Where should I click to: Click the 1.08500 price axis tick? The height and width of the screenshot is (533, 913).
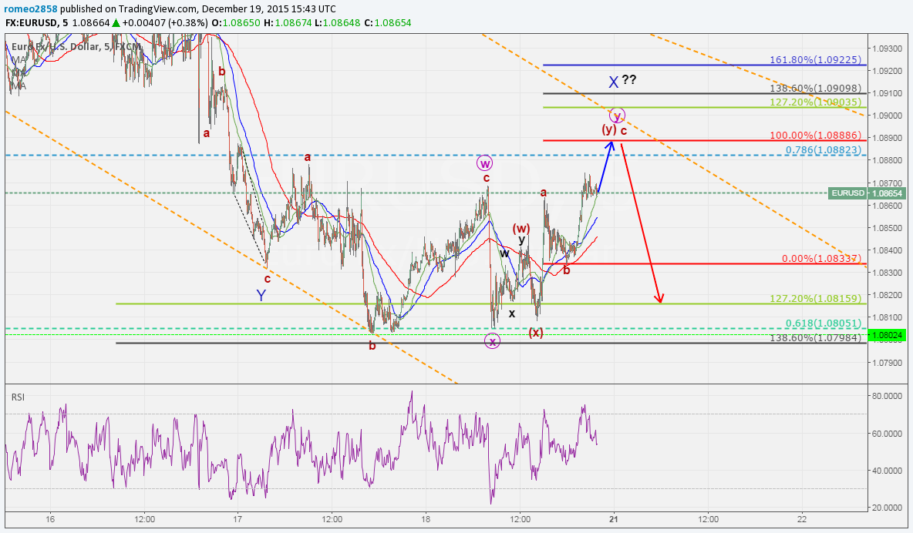click(x=887, y=228)
